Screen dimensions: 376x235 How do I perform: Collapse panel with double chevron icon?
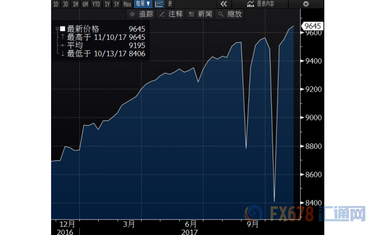223,4
